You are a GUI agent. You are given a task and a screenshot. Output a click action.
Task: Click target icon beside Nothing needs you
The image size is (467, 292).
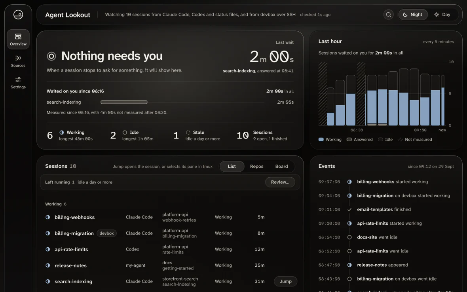click(51, 56)
